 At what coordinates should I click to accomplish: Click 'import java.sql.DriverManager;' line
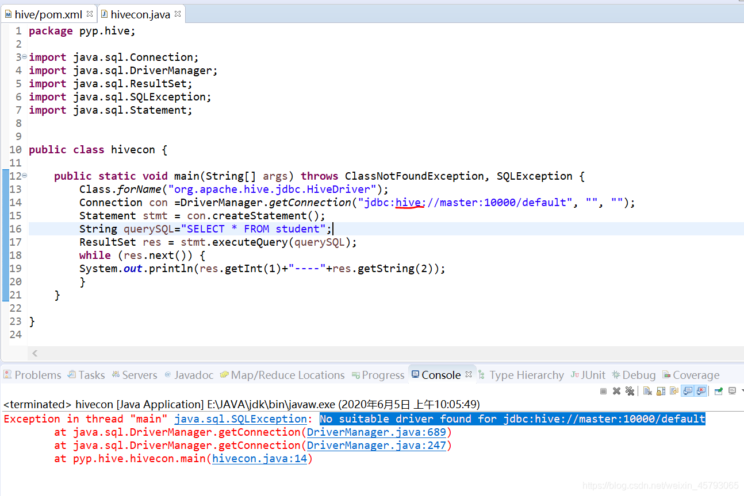pos(123,71)
